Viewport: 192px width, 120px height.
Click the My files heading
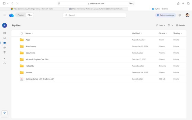point(16,25)
